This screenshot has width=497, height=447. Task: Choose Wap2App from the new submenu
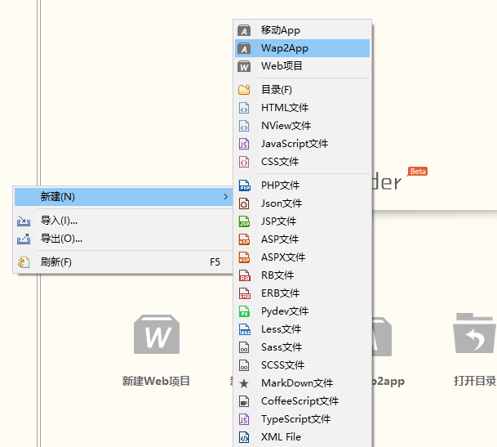pyautogui.click(x=303, y=48)
